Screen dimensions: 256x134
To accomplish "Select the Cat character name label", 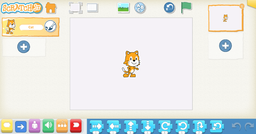I will tap(31, 27).
